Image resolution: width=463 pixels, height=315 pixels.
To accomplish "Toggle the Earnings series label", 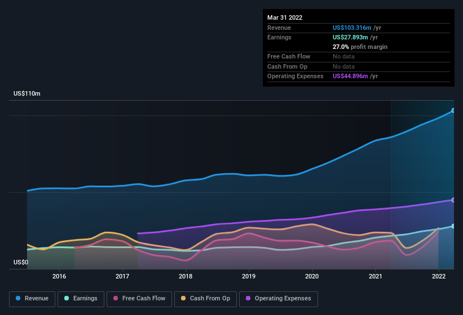I will pyautogui.click(x=85, y=298).
